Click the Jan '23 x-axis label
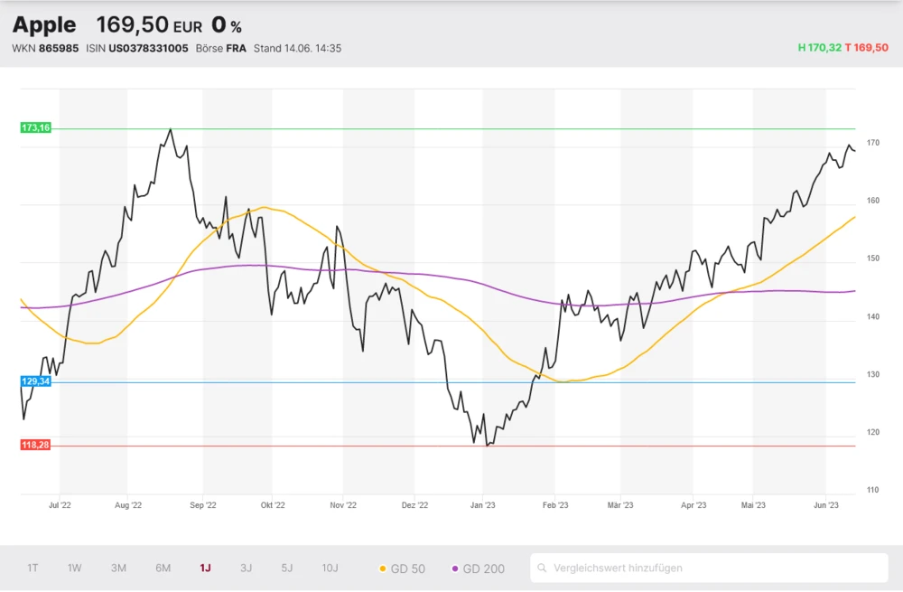903x592 pixels. pyautogui.click(x=483, y=506)
